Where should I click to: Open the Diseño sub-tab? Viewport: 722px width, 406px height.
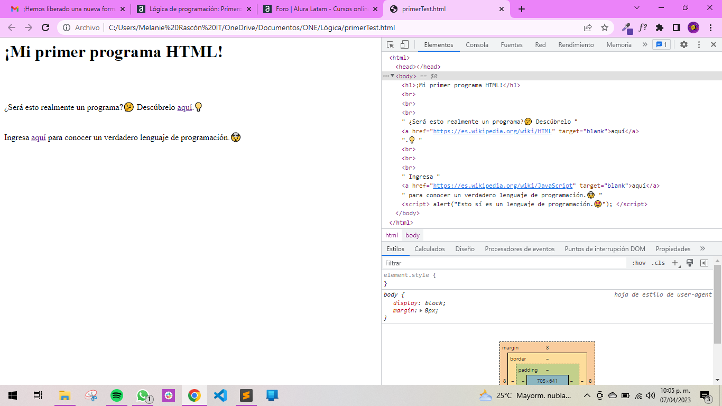[465, 249]
